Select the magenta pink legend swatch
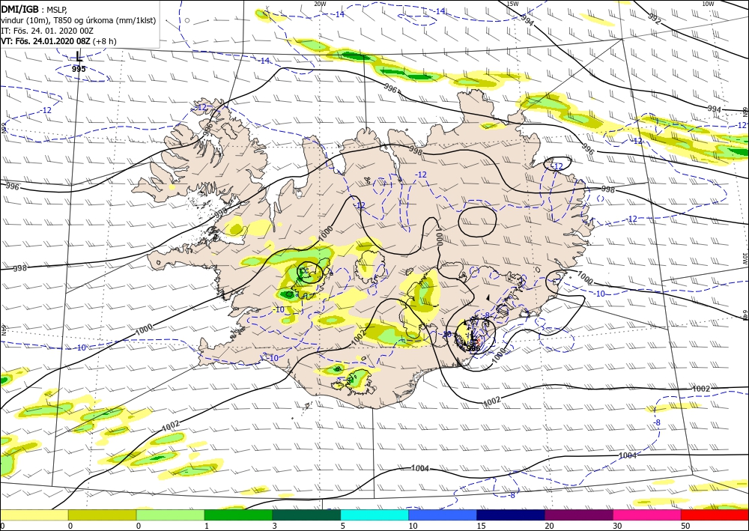Viewport: 749px width, 531px height. pyautogui.click(x=647, y=515)
